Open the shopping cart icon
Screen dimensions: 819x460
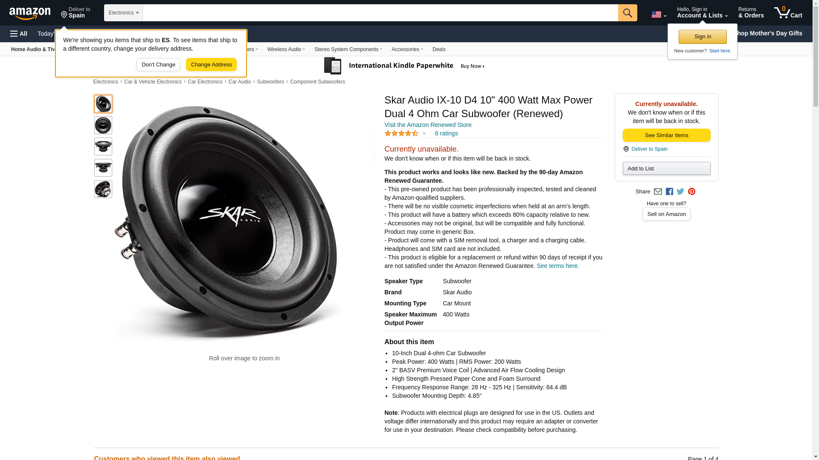[788, 12]
